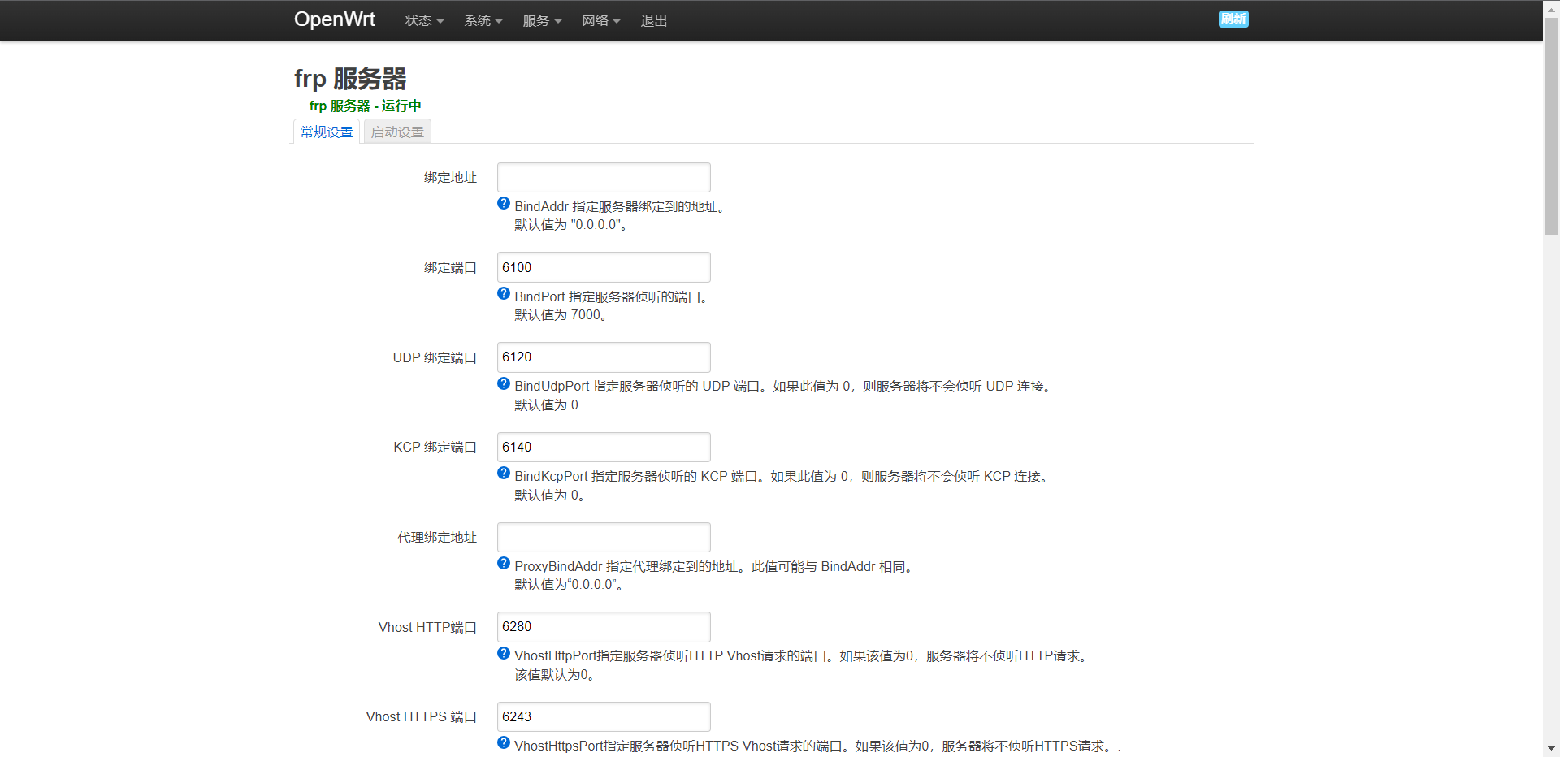Image resolution: width=1560 pixels, height=757 pixels.
Task: Switch to the 启动设置 tab
Action: pyautogui.click(x=397, y=132)
